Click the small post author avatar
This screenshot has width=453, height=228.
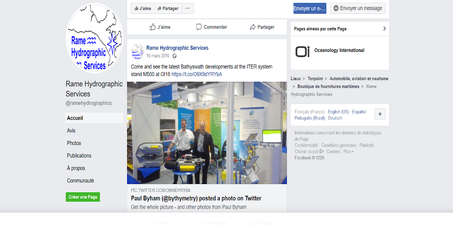[137, 52]
